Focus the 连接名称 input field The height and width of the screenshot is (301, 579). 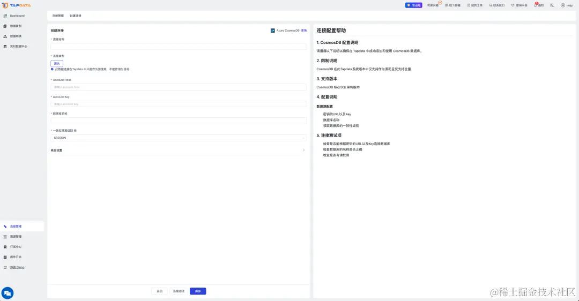(x=179, y=47)
